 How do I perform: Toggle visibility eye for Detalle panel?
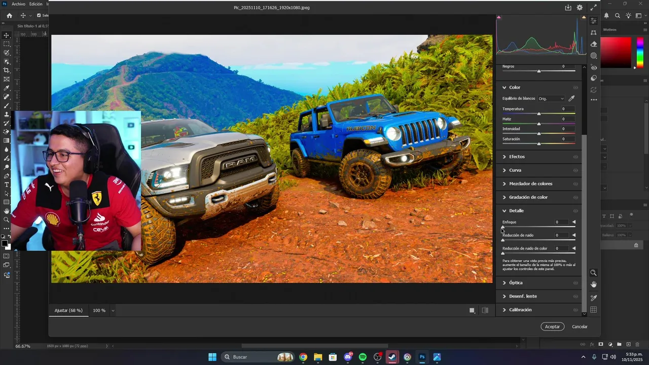click(575, 211)
